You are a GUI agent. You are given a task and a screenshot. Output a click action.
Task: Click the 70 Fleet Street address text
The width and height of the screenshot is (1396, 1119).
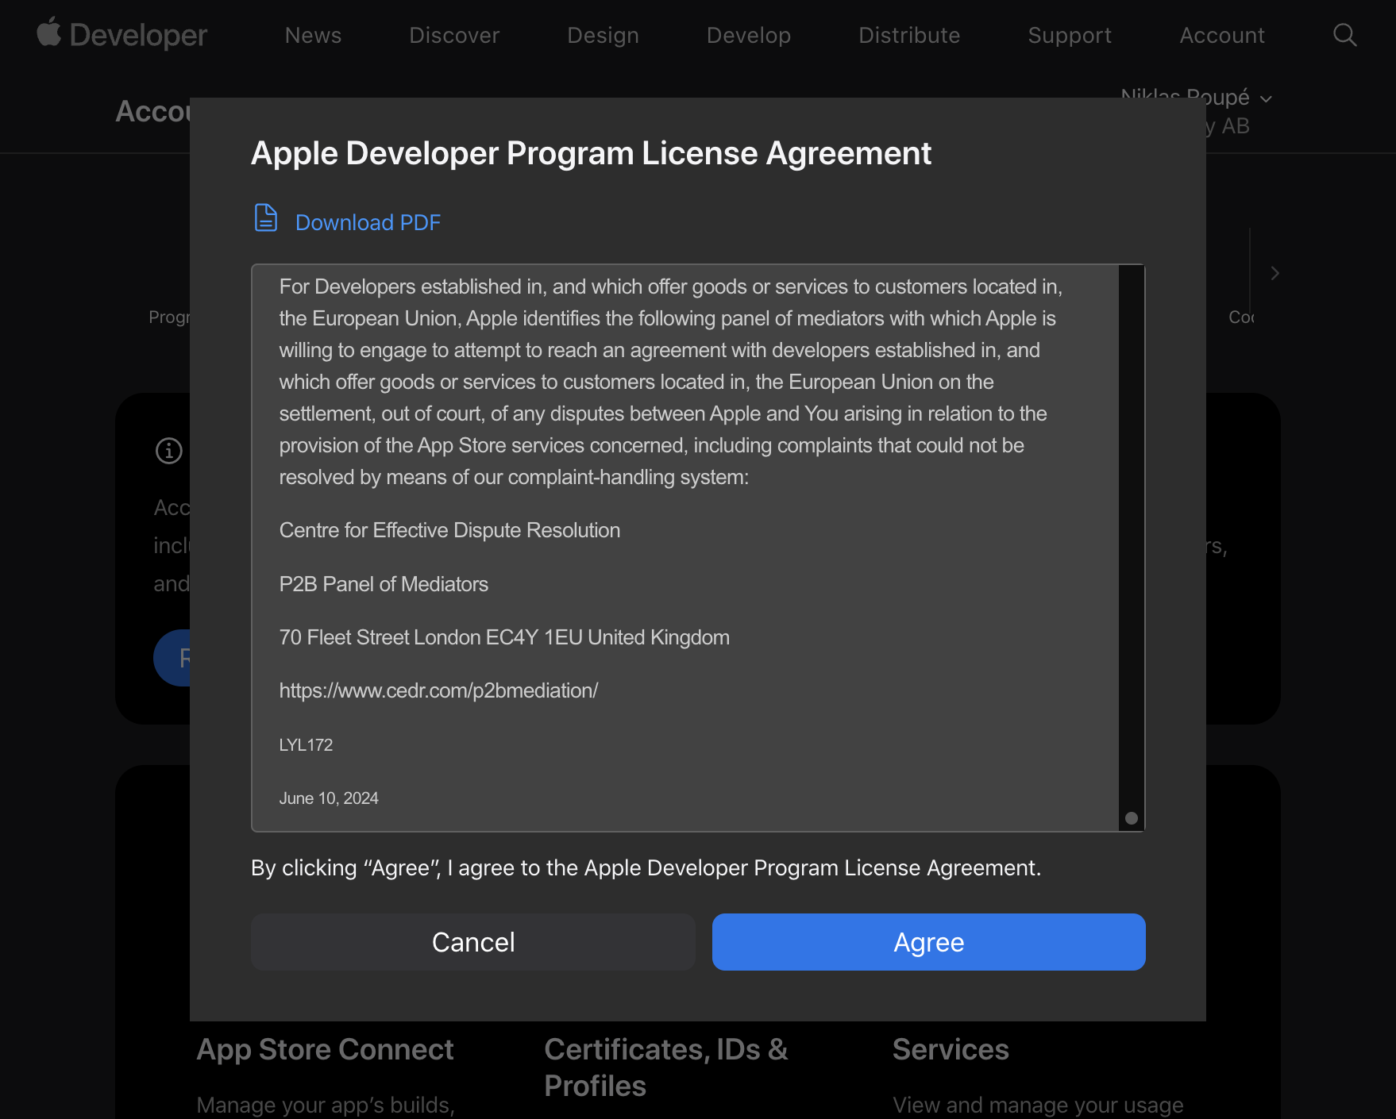[x=504, y=637]
